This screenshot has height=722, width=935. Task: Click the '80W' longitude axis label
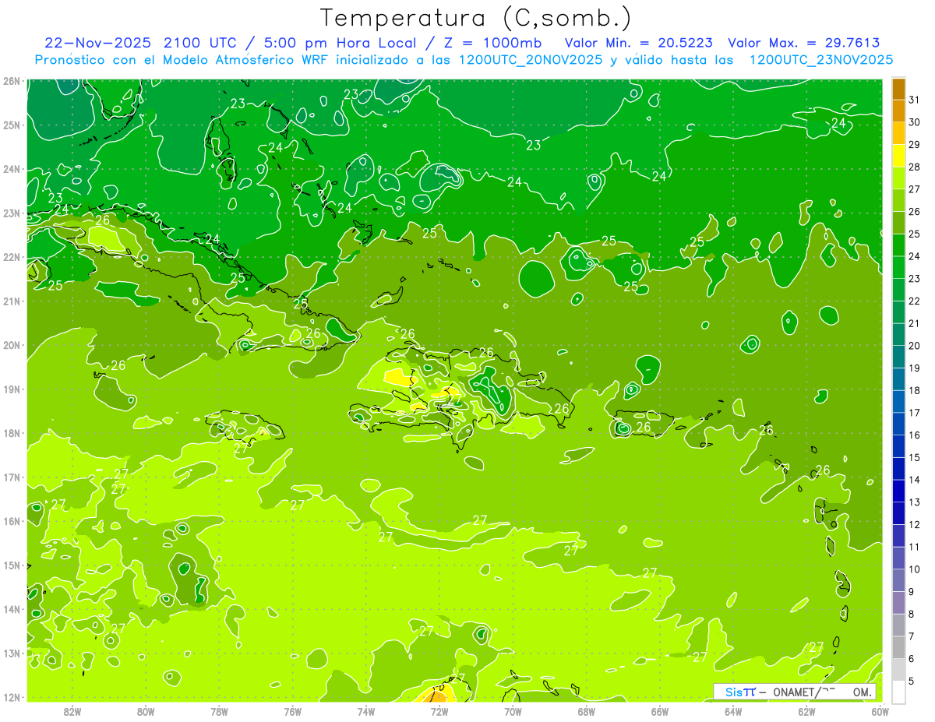click(x=146, y=711)
